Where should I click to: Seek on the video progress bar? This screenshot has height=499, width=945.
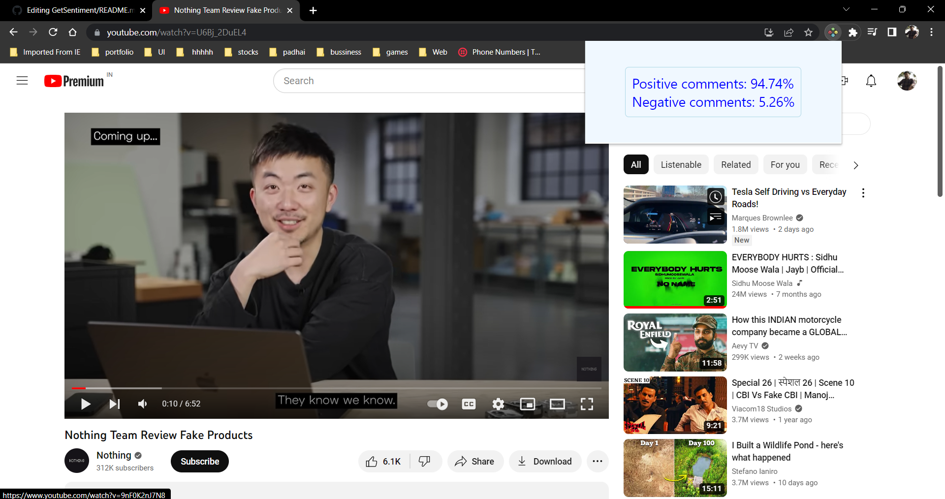337,388
